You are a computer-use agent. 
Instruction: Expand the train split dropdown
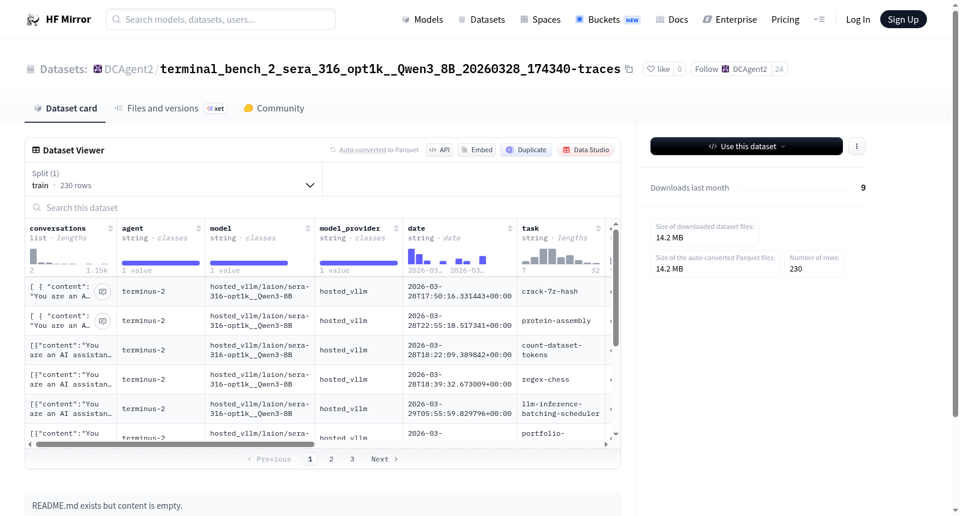173,179
